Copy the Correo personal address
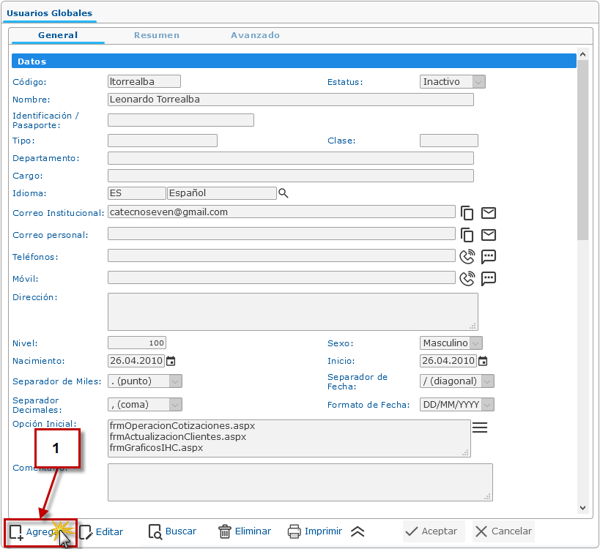 [467, 235]
